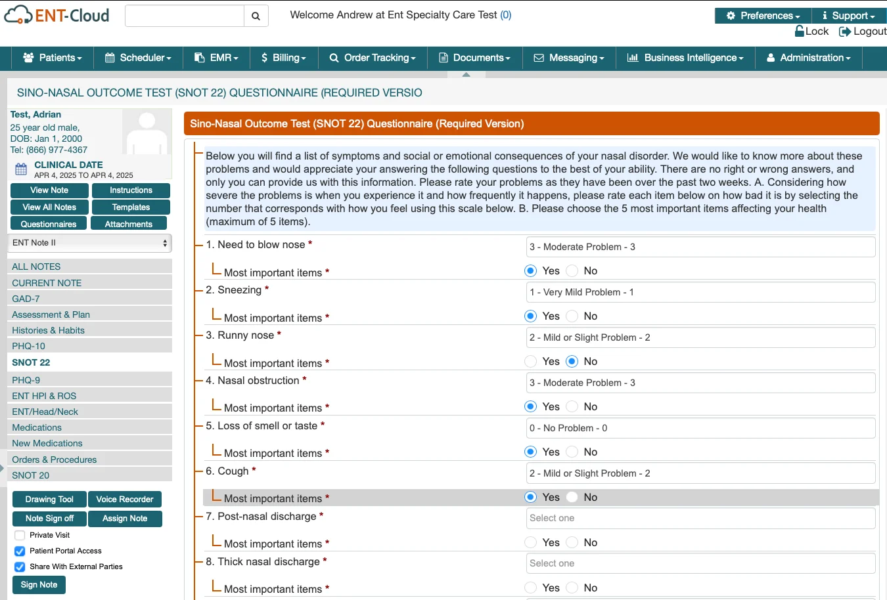The height and width of the screenshot is (600, 887).
Task: Open the Scheduler menu
Action: [x=138, y=58]
